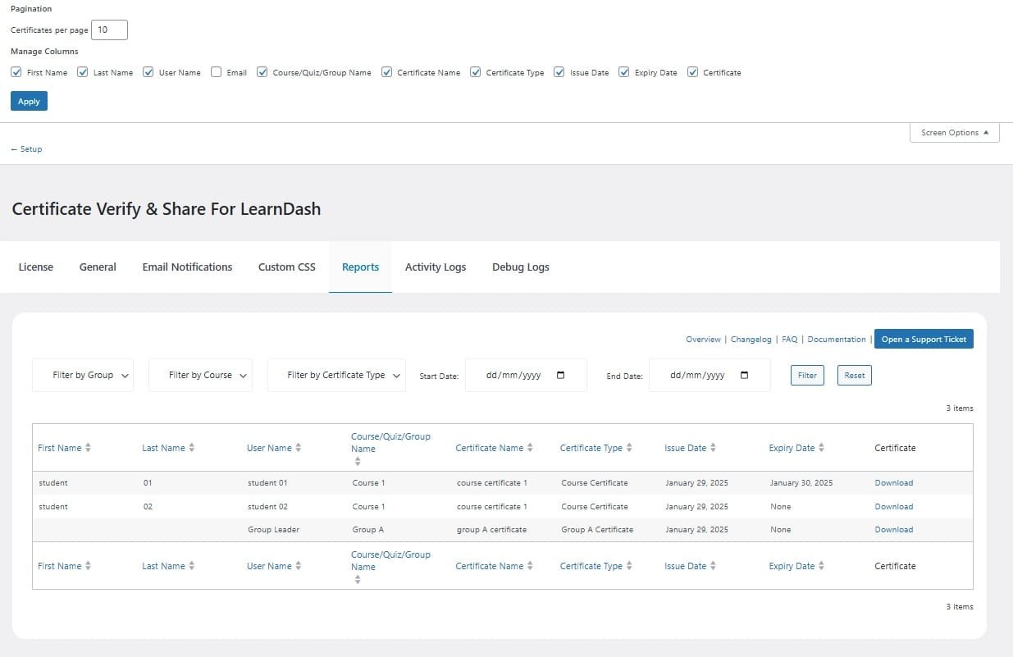Screen dimensions: 1013x657
Task: Download certificate for student 01
Action: [x=894, y=483]
